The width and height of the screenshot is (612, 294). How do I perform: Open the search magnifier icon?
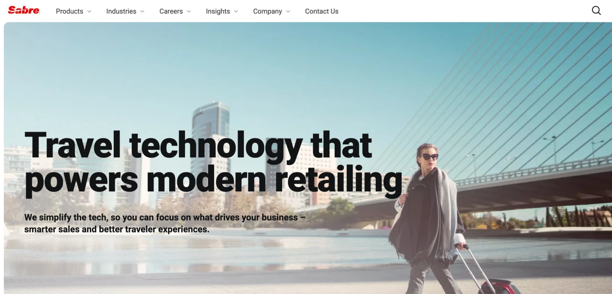click(x=596, y=10)
